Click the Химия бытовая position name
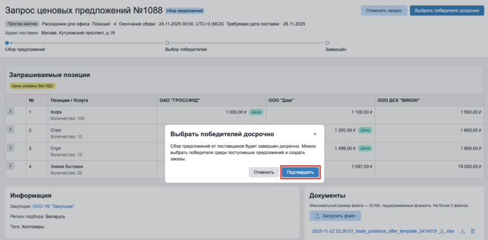488x240 pixels. click(67, 166)
